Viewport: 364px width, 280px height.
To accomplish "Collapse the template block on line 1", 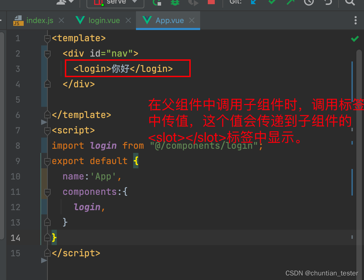I will tap(47, 38).
